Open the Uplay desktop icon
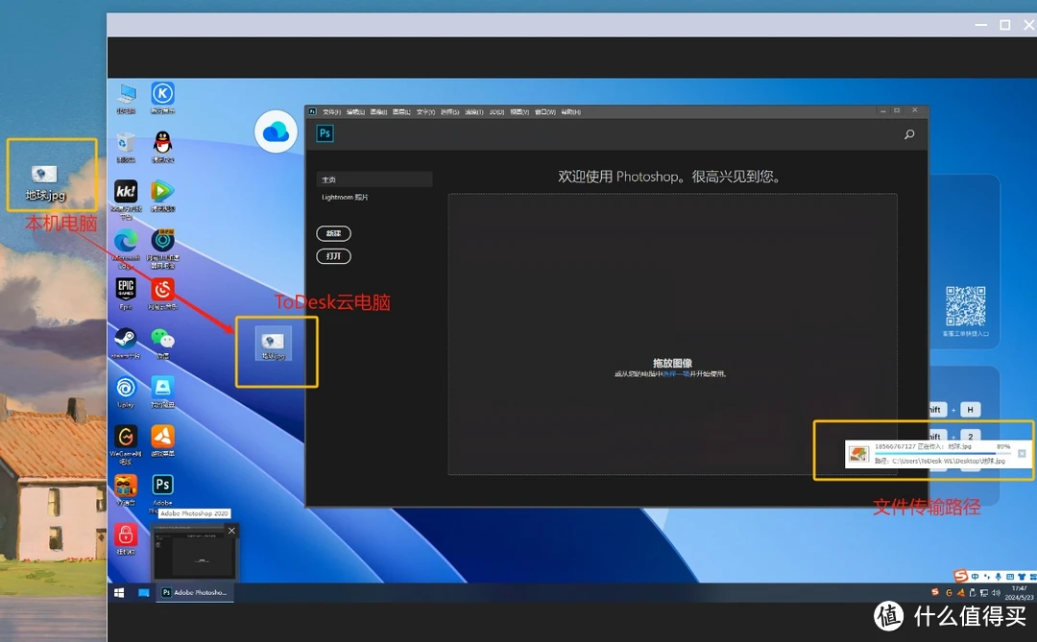This screenshot has height=642, width=1037. [x=126, y=388]
